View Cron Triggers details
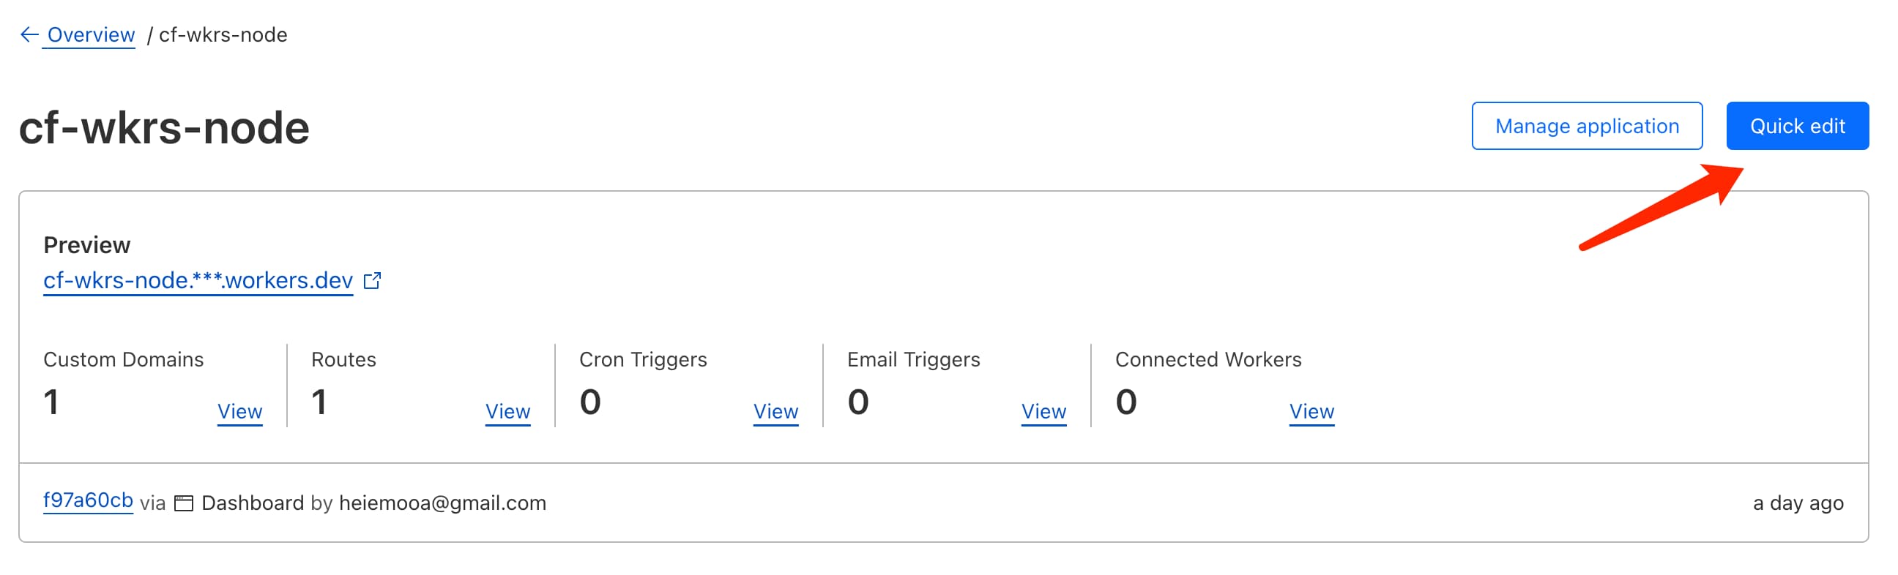Screen dimensions: 1898x575 click(x=775, y=412)
